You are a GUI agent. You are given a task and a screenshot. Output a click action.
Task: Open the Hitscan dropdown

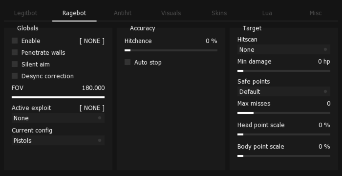tap(284, 49)
